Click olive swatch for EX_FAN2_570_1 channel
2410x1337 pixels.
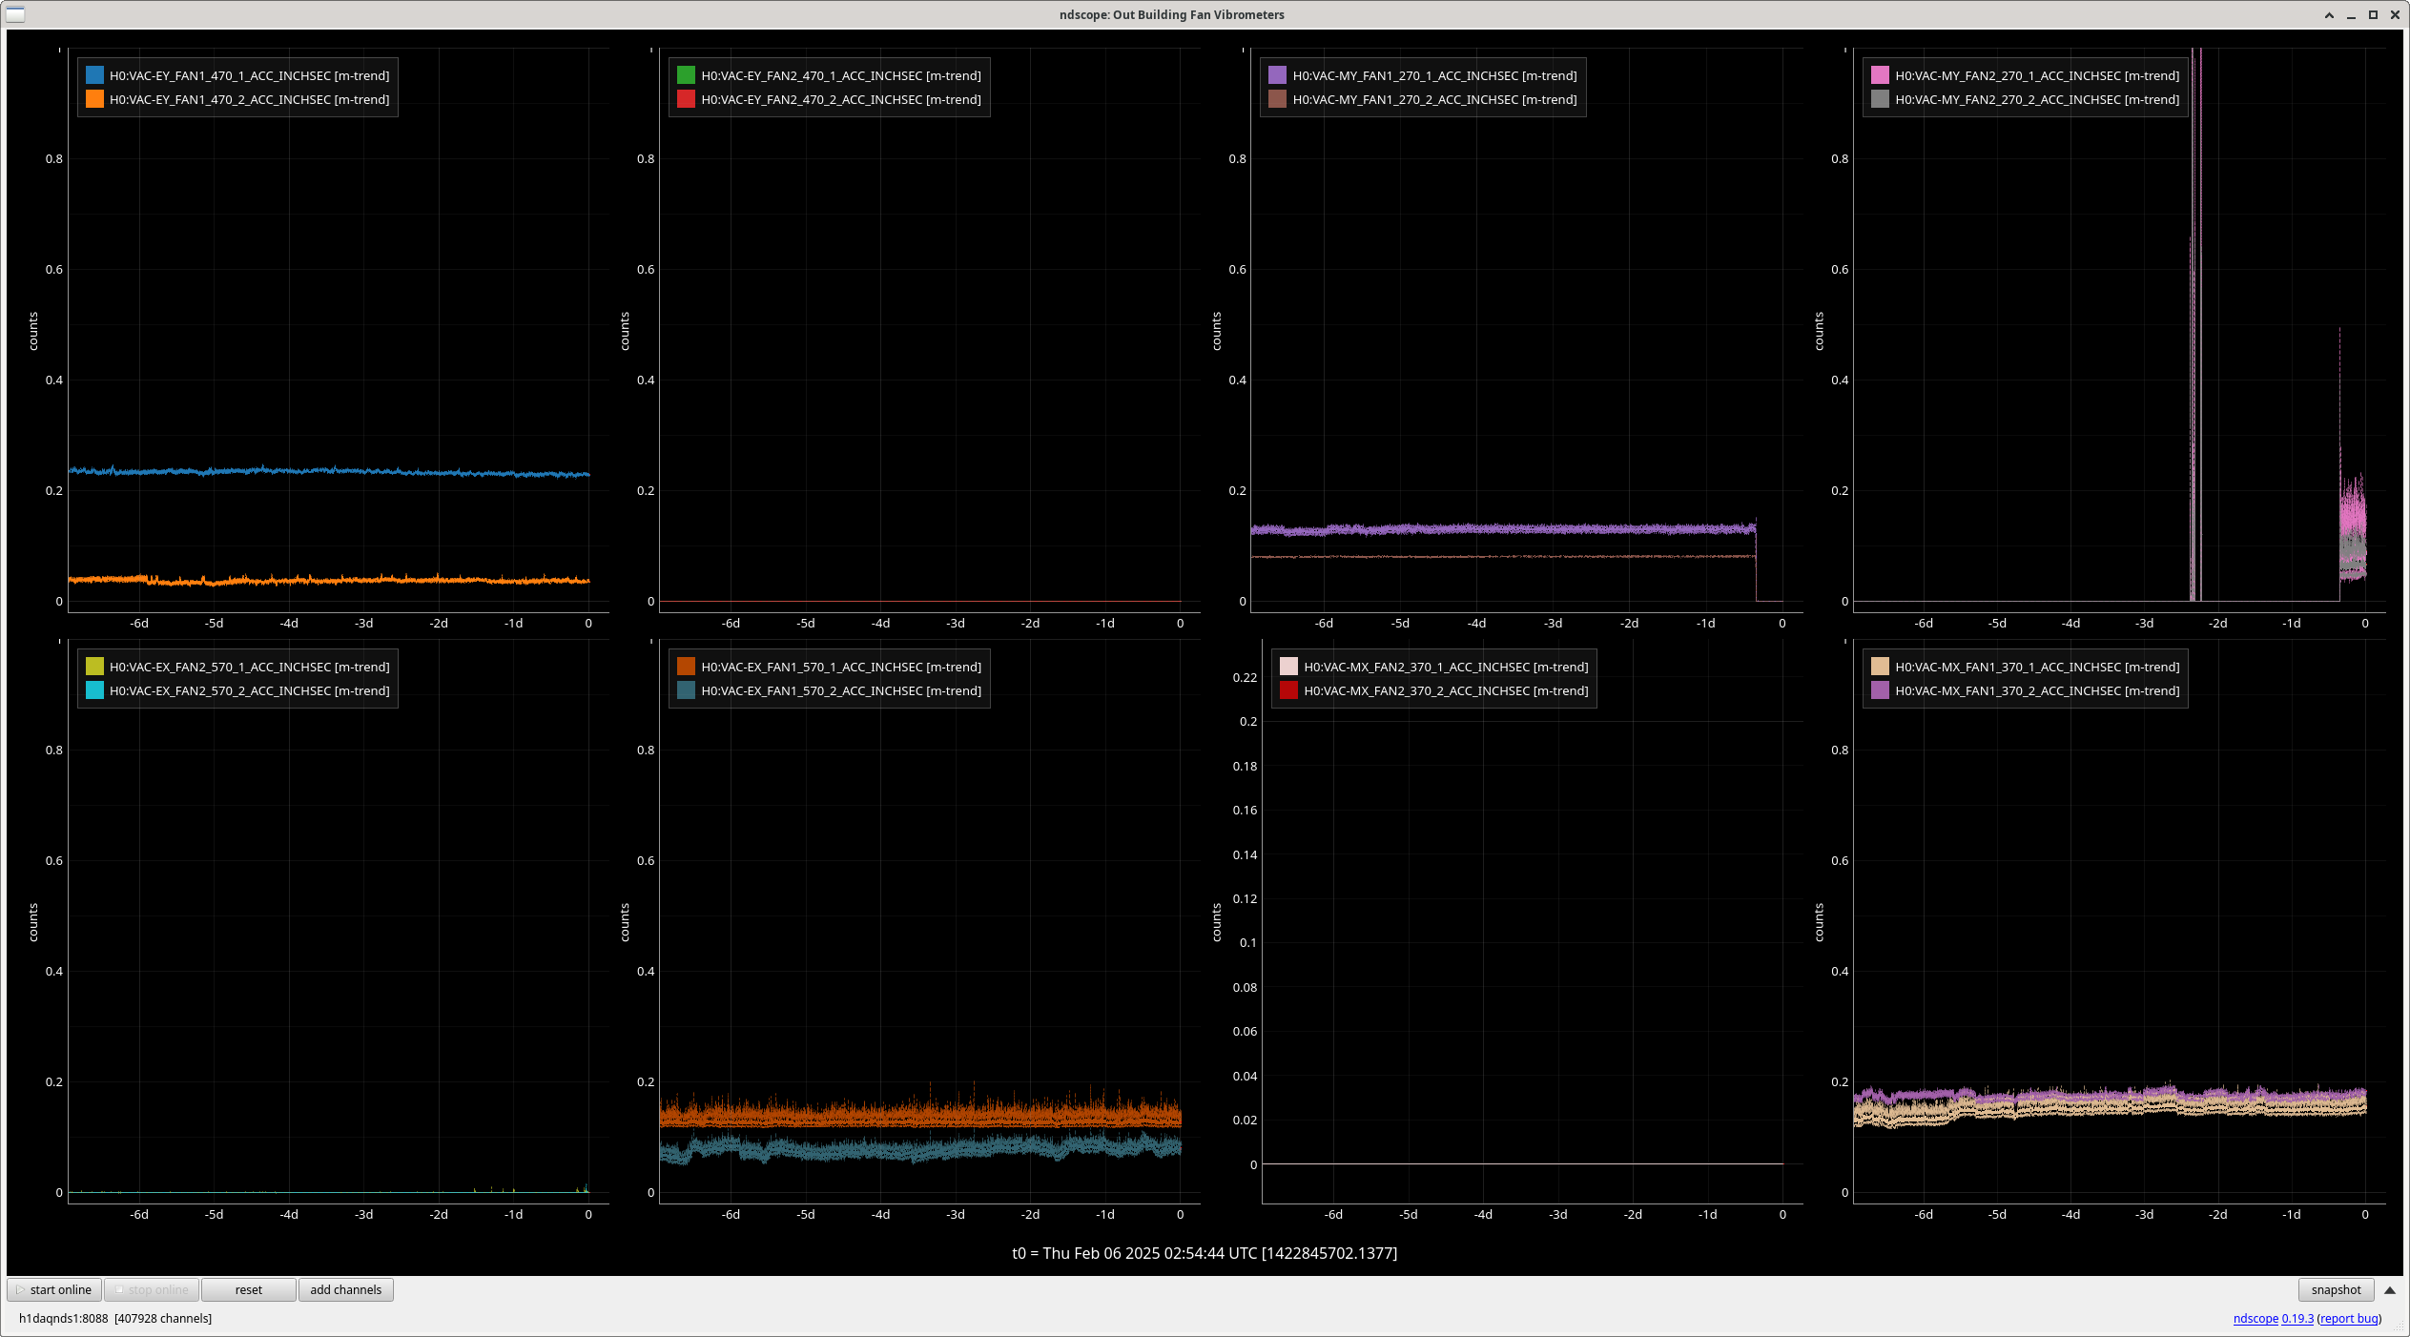94,667
